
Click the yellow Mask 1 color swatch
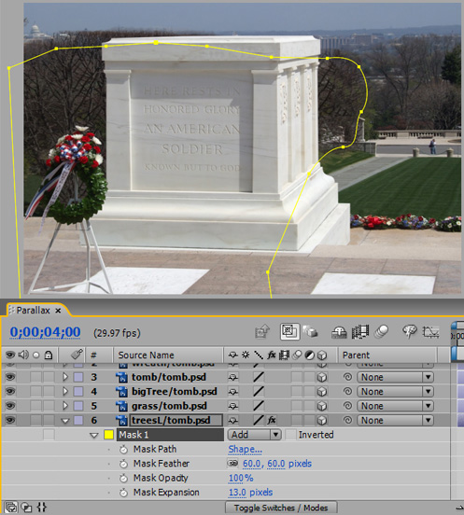pos(109,435)
